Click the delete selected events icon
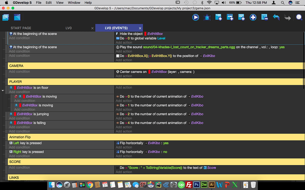This screenshot has width=305, height=190. click(264, 18)
